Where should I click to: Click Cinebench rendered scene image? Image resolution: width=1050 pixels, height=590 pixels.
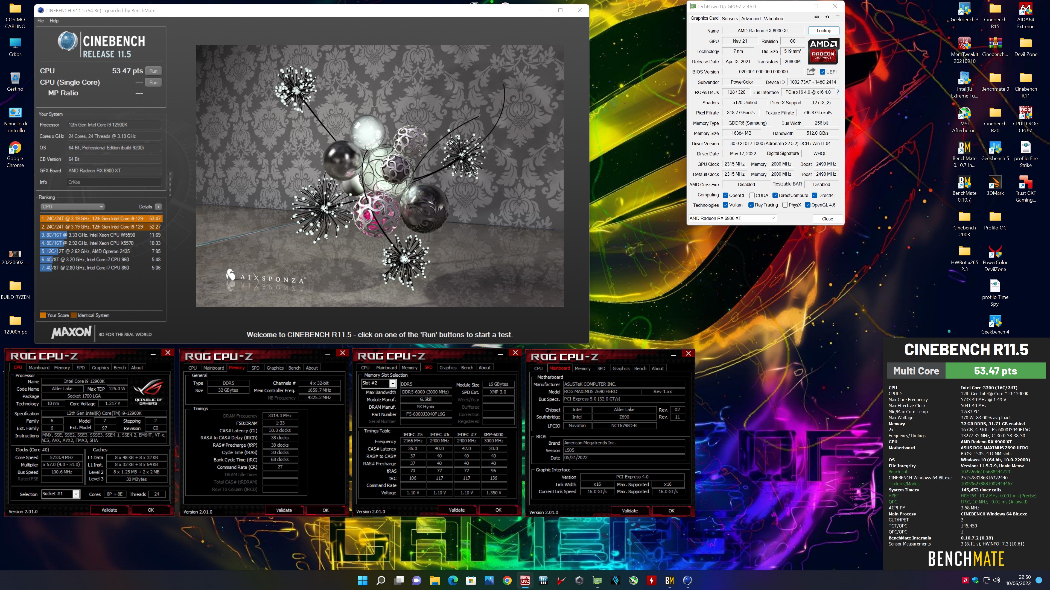click(380, 176)
